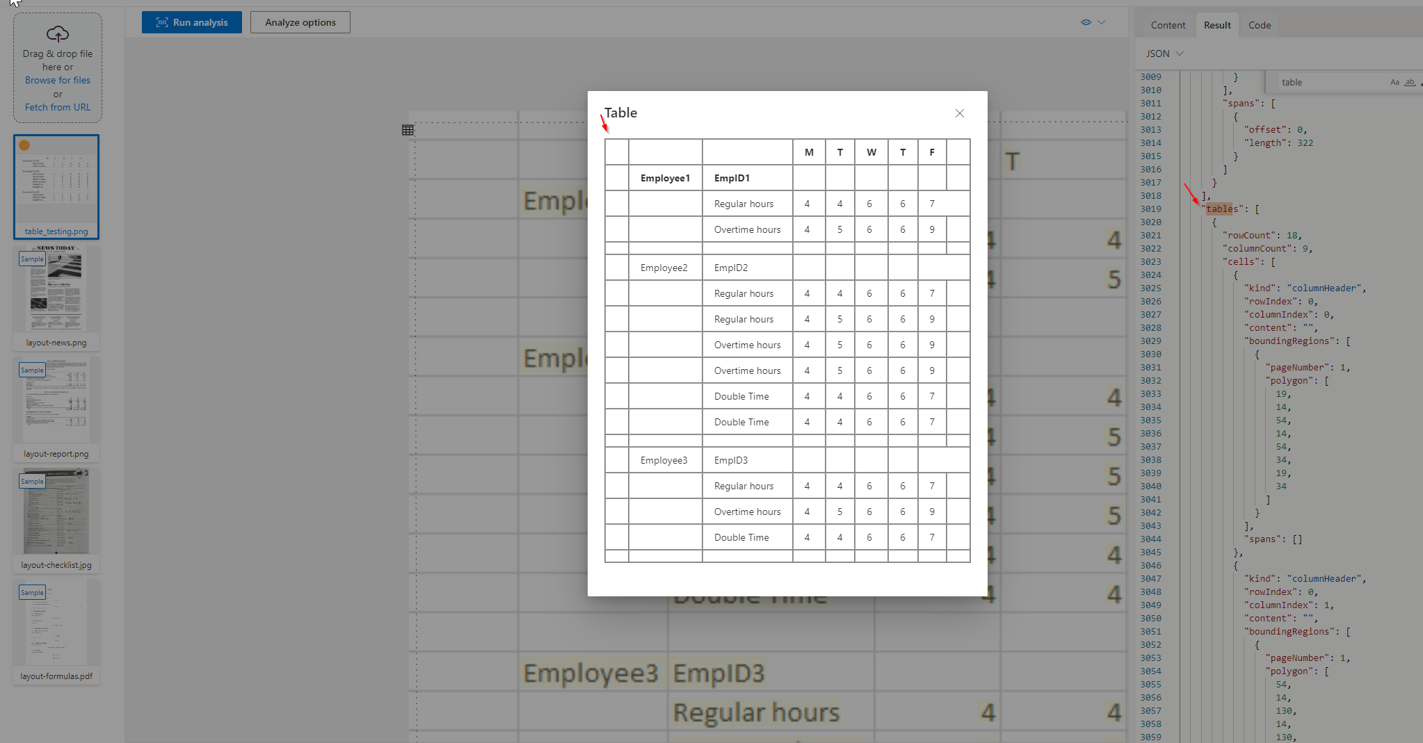Toggle whole word matching in search

tap(1410, 83)
